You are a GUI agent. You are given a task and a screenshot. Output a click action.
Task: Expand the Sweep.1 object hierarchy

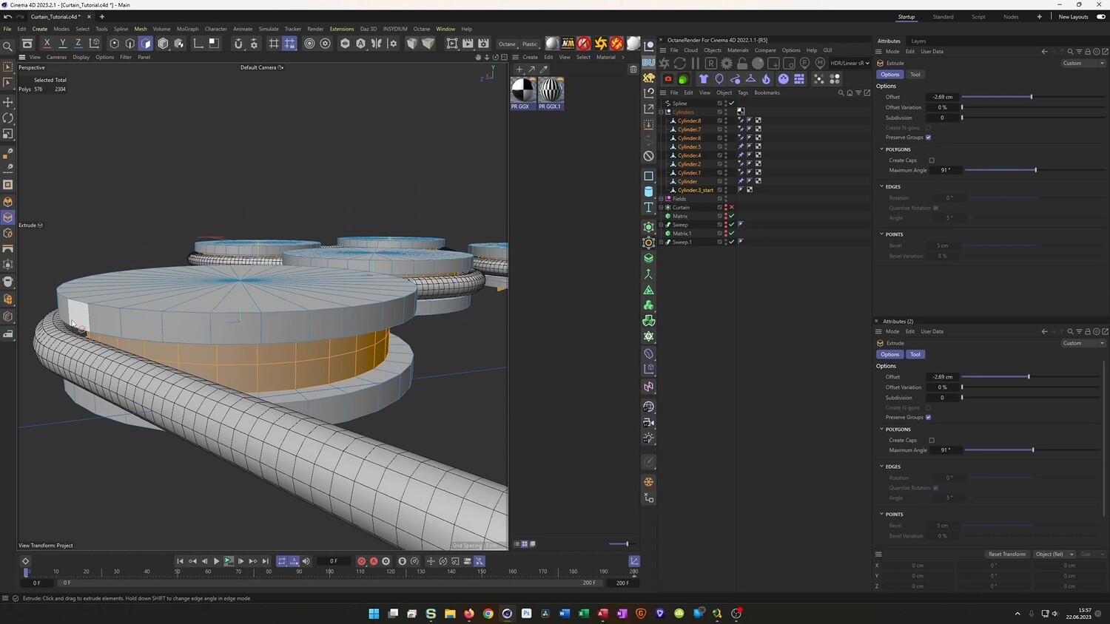(662, 243)
